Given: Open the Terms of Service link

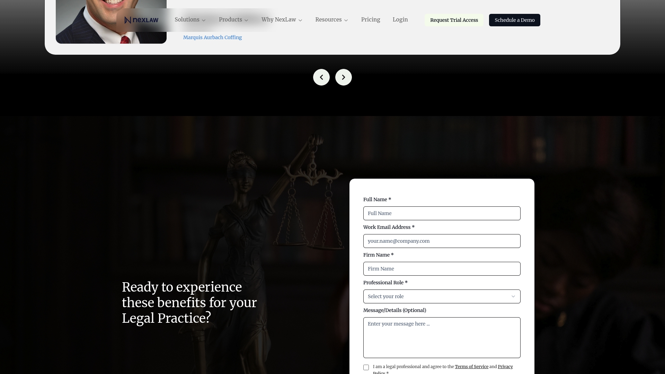Looking at the screenshot, I should pyautogui.click(x=471, y=367).
